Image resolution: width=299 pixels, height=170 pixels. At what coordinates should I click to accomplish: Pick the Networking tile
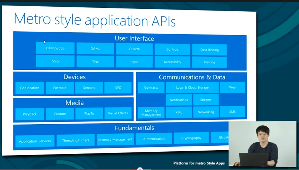coord(206,112)
